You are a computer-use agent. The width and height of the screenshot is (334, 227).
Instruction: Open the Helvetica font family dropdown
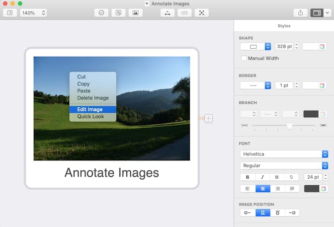pos(284,154)
